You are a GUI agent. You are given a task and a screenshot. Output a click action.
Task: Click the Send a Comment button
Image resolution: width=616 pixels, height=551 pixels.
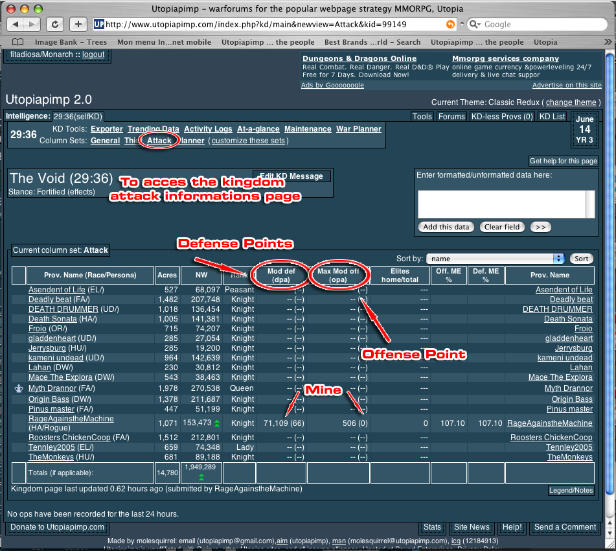[565, 527]
